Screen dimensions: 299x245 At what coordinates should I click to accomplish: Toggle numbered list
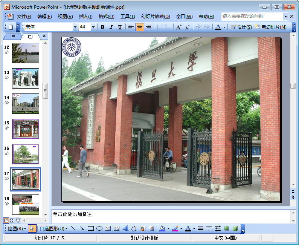point(159,27)
